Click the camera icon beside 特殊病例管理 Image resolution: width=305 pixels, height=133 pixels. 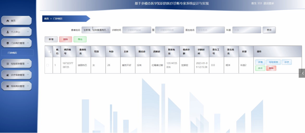[x=8, y=86]
